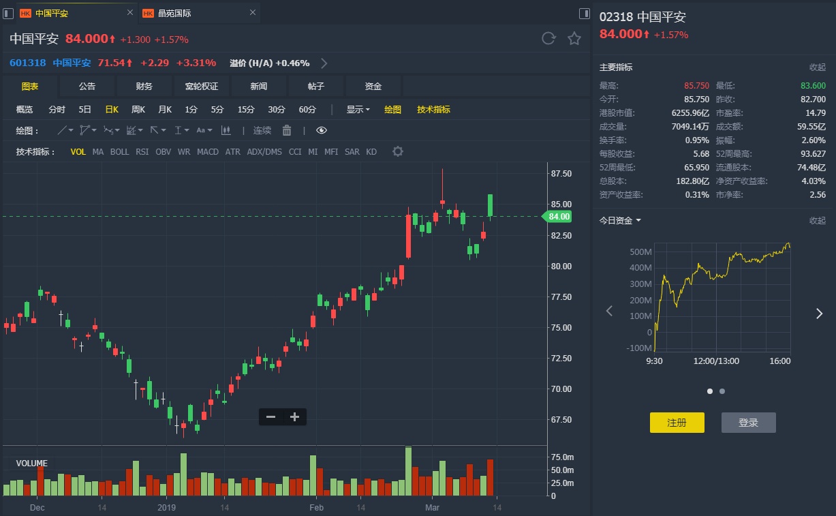Open the 今日资金 dropdown

[x=620, y=220]
